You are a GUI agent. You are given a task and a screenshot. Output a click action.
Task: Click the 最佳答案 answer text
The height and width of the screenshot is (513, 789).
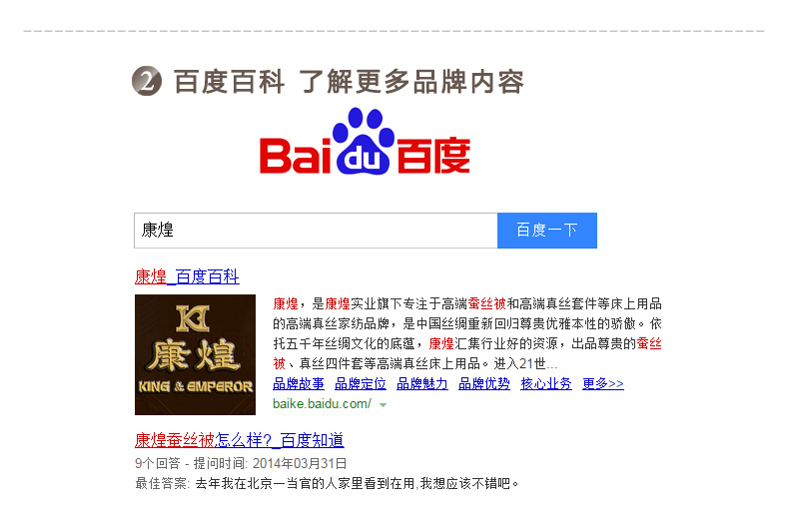tap(327, 483)
